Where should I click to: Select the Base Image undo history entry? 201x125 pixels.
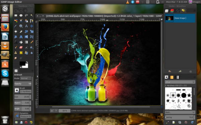(x=180, y=18)
